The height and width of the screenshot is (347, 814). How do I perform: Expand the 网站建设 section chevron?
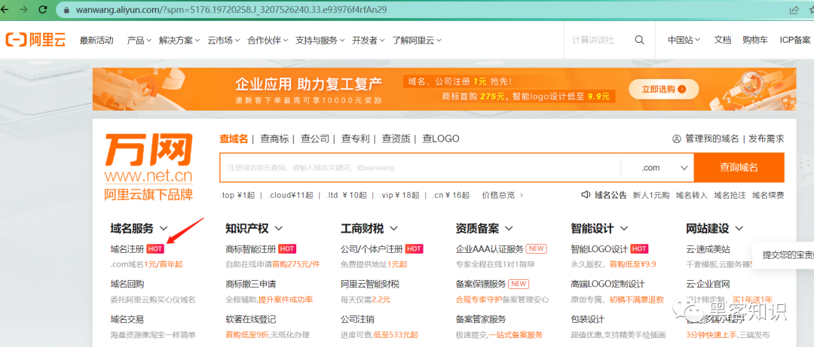pos(739,228)
